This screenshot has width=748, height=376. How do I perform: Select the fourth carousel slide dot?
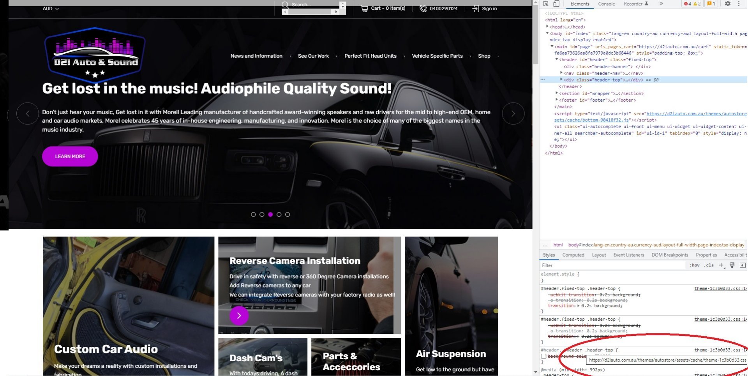coord(279,215)
